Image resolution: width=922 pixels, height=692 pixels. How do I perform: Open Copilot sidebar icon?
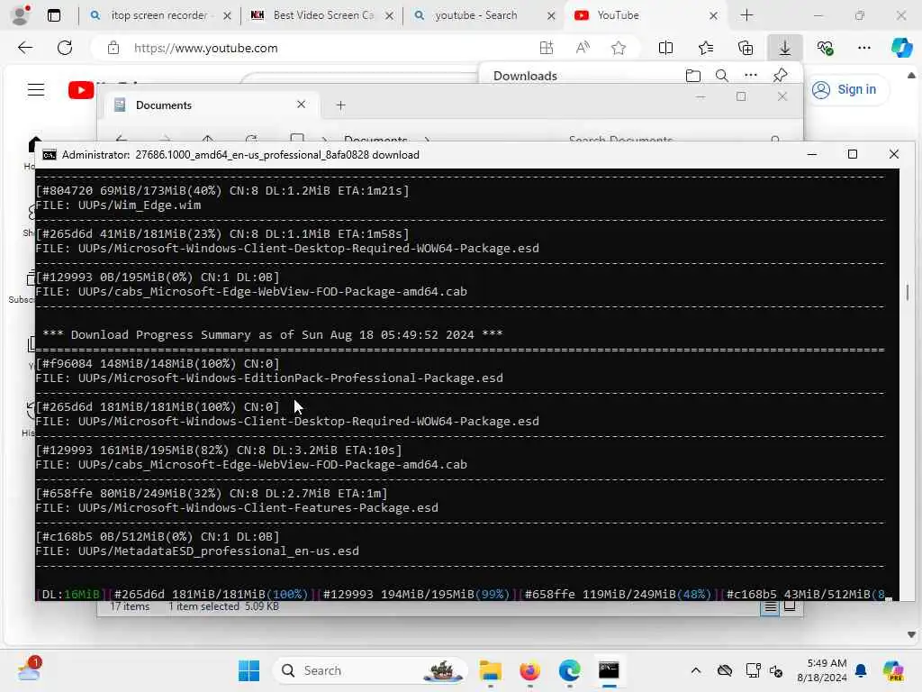click(901, 48)
